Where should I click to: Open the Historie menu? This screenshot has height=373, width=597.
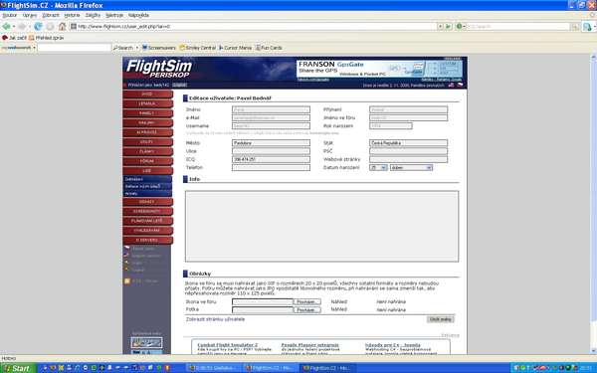point(72,15)
